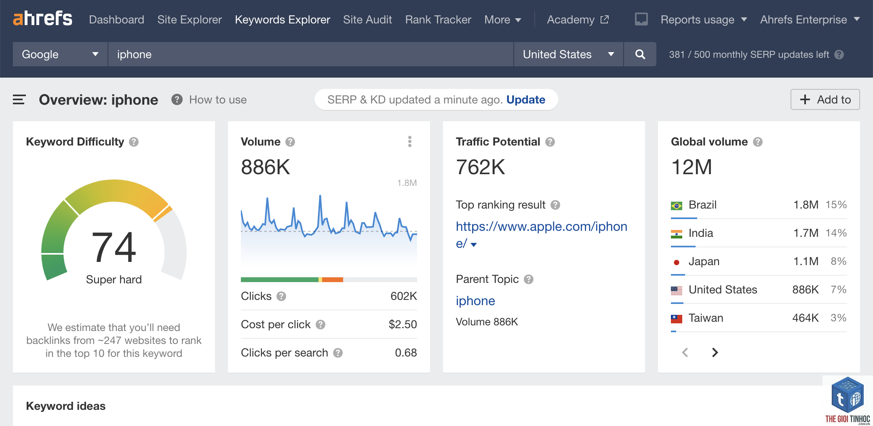Go to Site Explorer

(190, 19)
